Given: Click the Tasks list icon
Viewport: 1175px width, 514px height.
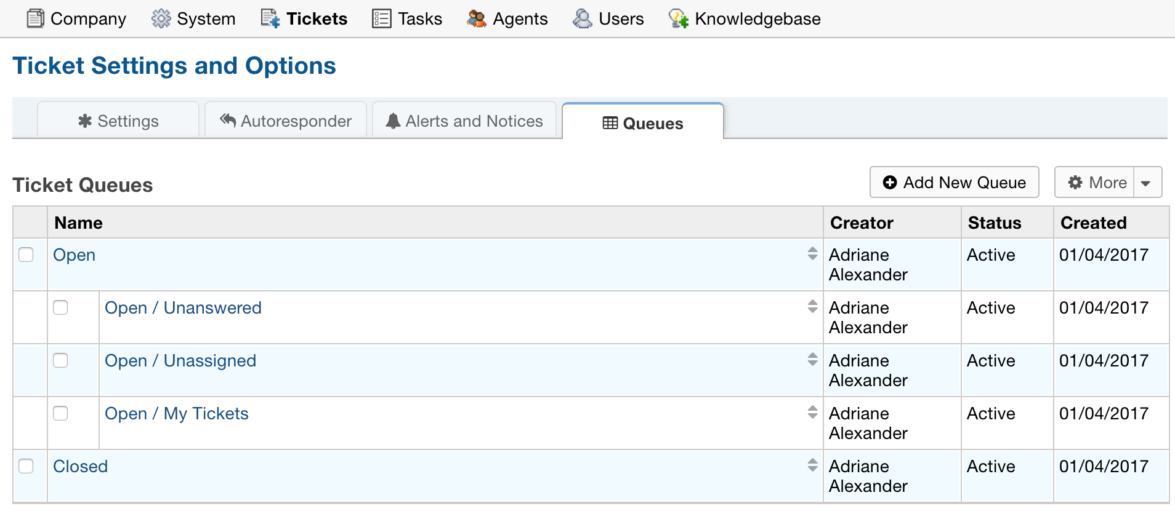Looking at the screenshot, I should 381,18.
